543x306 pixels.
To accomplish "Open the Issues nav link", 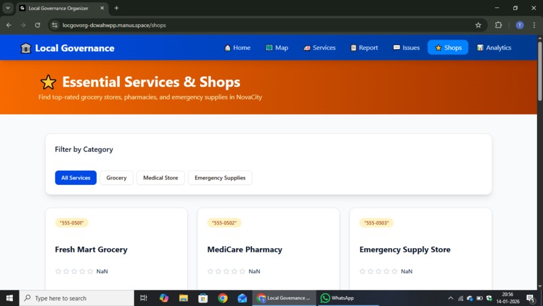I will coord(406,48).
